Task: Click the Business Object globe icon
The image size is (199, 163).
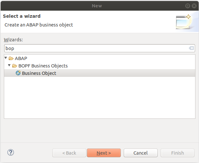Action: pyautogui.click(x=18, y=73)
